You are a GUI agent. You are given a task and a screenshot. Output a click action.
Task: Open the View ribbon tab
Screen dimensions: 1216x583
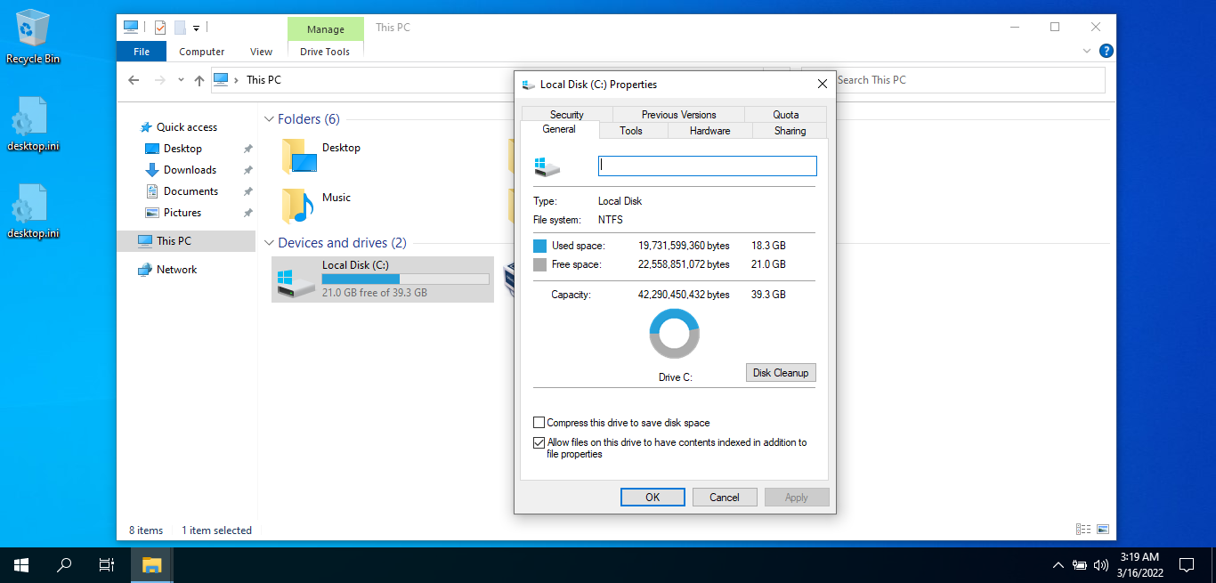point(262,52)
